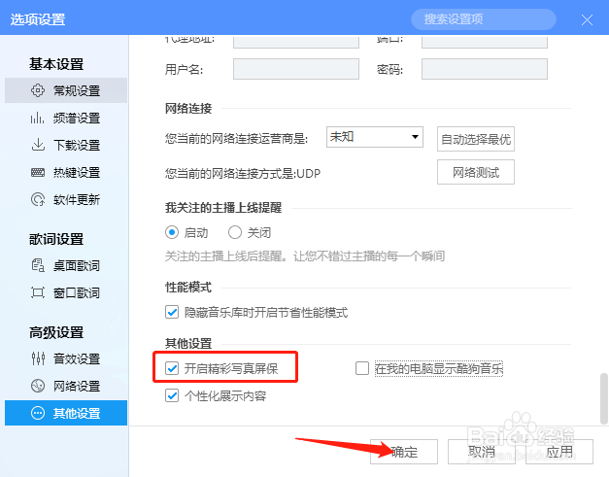
Task: Open 热键设置 in the sidebar
Action: tap(66, 172)
